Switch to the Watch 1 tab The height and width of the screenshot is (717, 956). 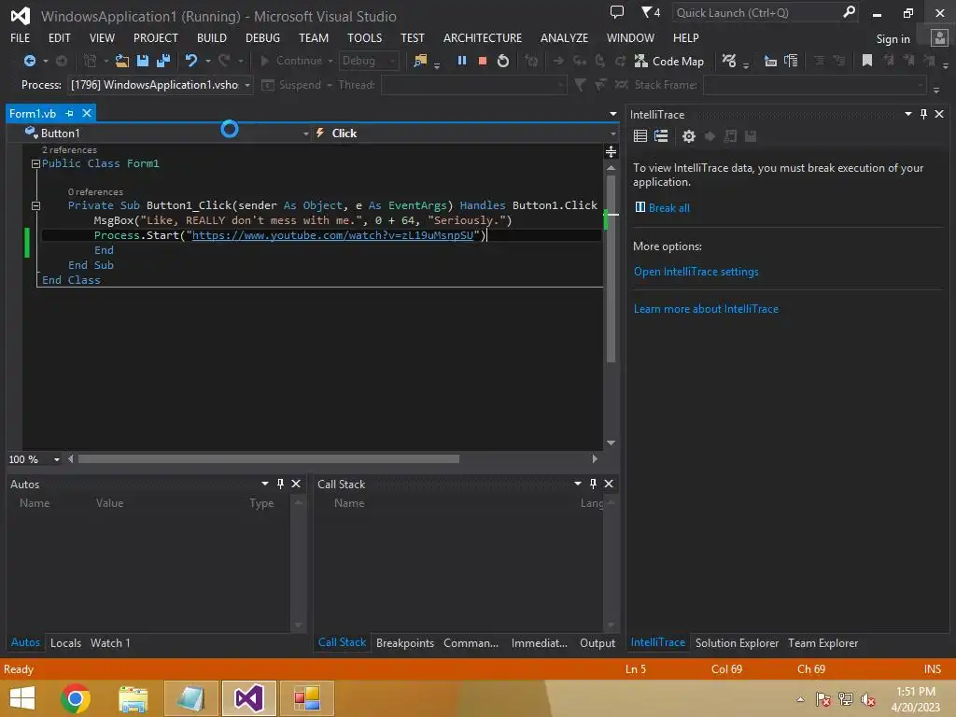pos(110,643)
